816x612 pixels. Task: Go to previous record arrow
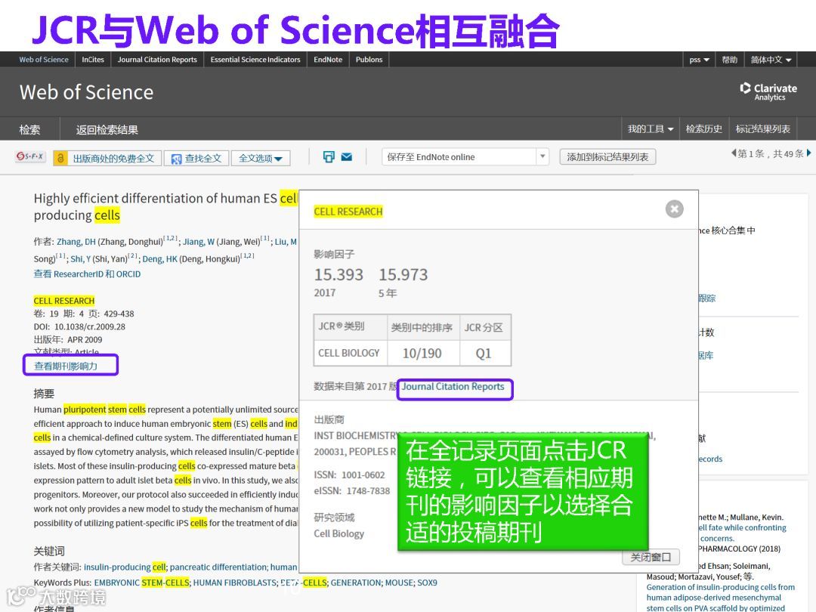tap(734, 153)
